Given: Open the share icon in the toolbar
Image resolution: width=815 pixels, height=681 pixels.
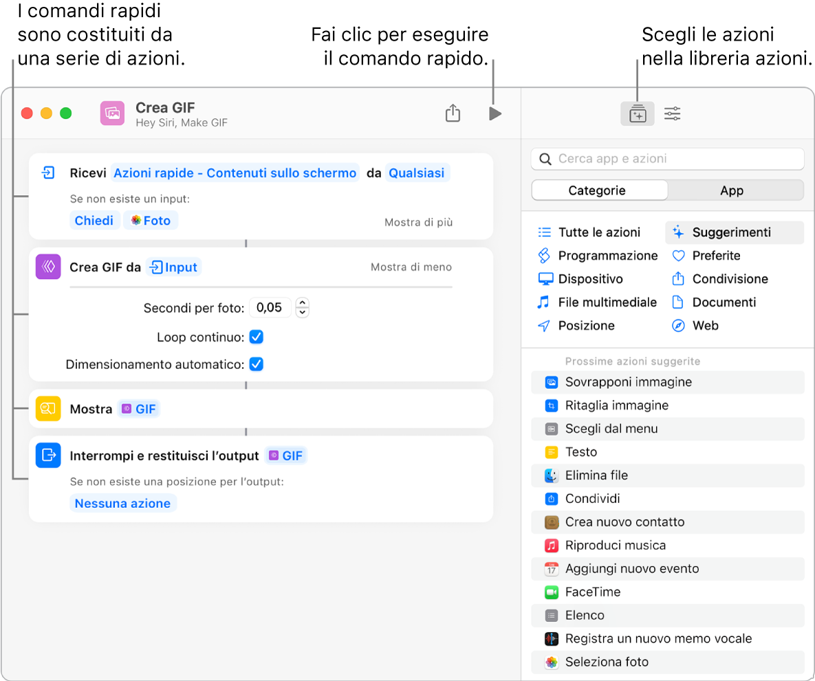Looking at the screenshot, I should pyautogui.click(x=453, y=113).
